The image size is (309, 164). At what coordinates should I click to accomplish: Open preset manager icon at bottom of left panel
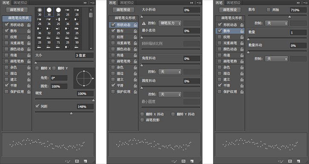pyautogui.click(x=77, y=161)
